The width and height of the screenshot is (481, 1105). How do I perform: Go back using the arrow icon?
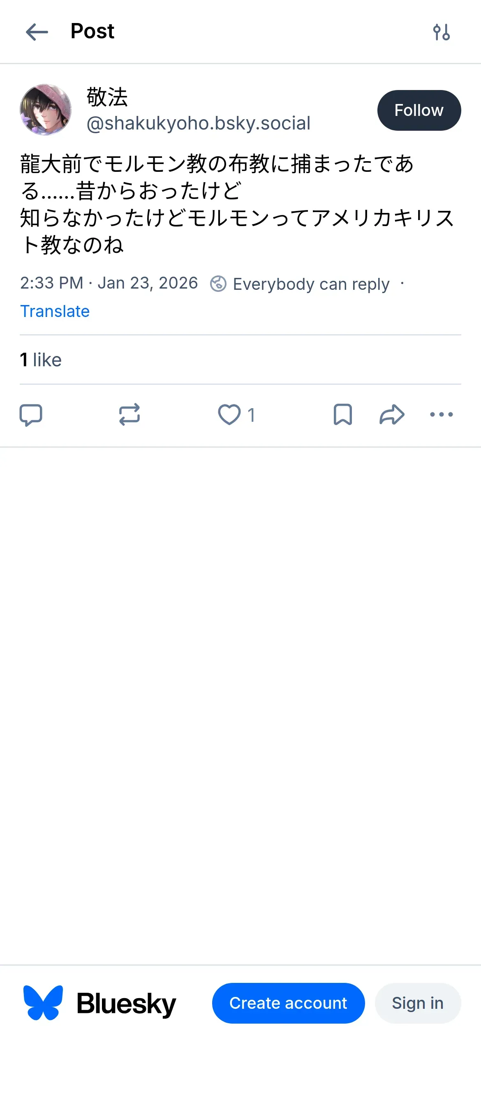point(37,32)
